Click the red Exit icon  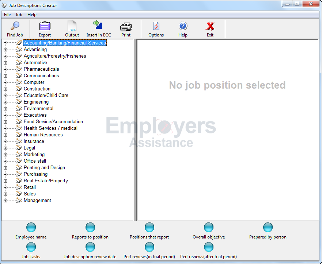click(x=210, y=26)
